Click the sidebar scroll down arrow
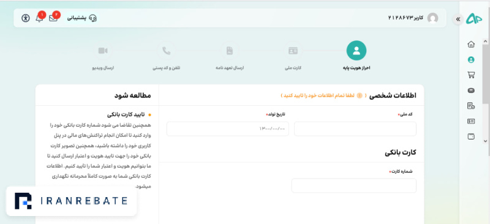The image size is (490, 224). (485, 141)
